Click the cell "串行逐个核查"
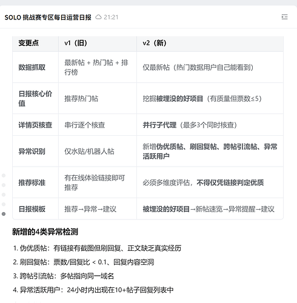Viewport: 297px width, 303px height. 98,125
